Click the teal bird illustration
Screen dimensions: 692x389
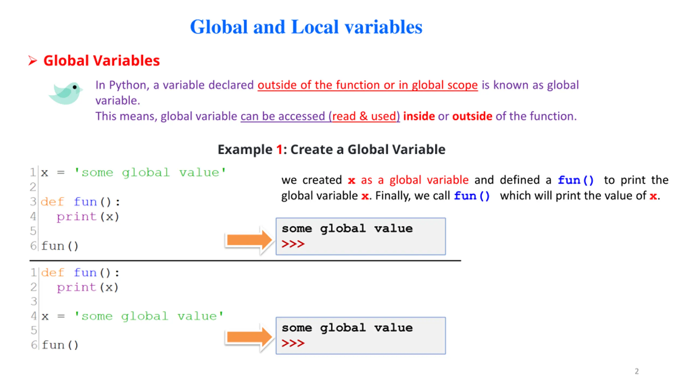[65, 93]
